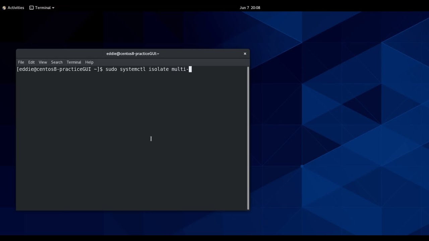Click the terminal title bar text
The height and width of the screenshot is (241, 429).
(133, 54)
